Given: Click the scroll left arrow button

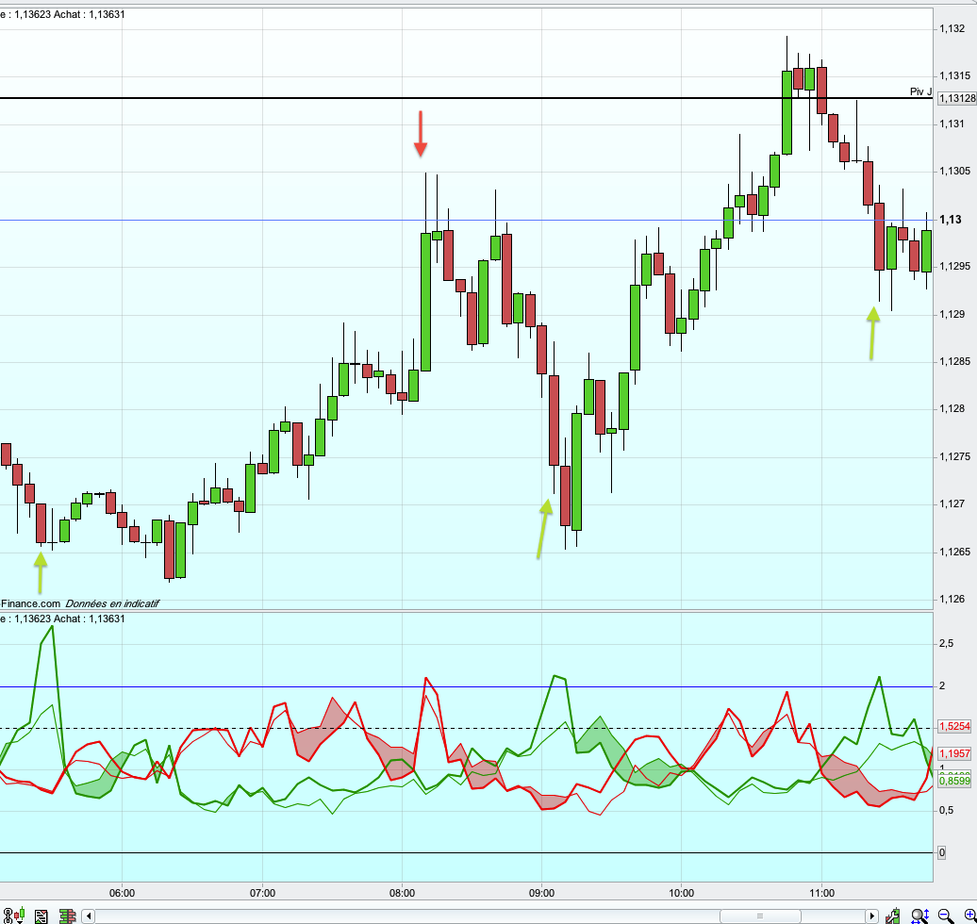Looking at the screenshot, I should click(x=89, y=916).
